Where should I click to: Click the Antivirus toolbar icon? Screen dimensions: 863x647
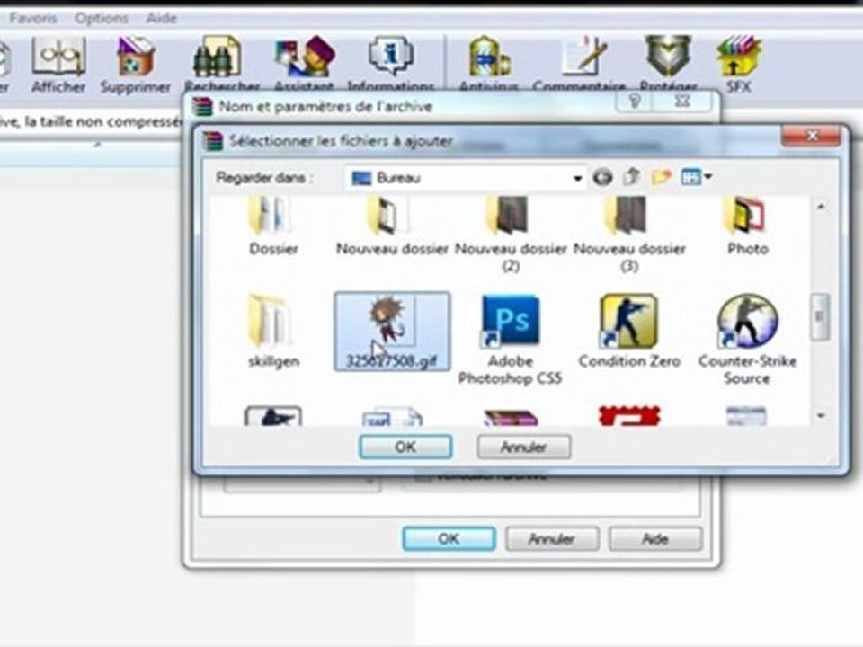coord(489,63)
